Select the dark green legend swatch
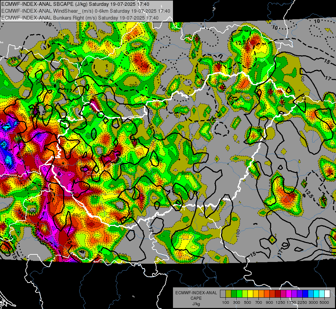 (234, 294)
